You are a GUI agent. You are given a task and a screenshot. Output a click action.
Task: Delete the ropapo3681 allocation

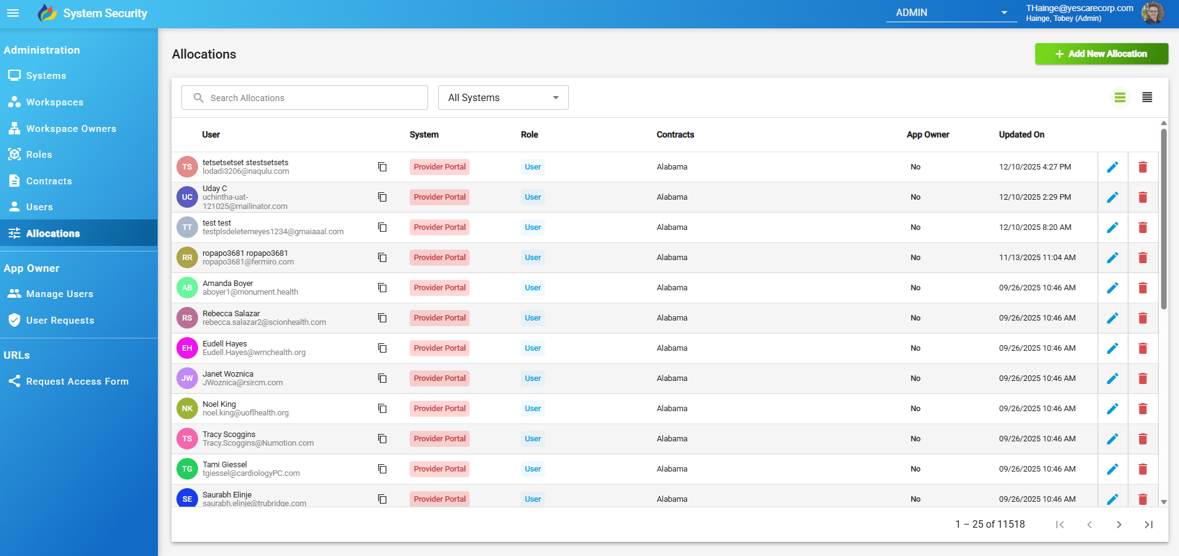[1143, 258]
